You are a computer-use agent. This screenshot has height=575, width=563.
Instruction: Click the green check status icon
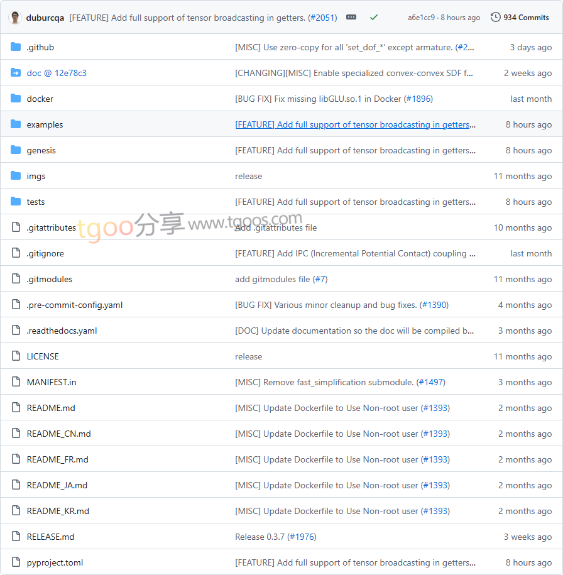(x=374, y=18)
